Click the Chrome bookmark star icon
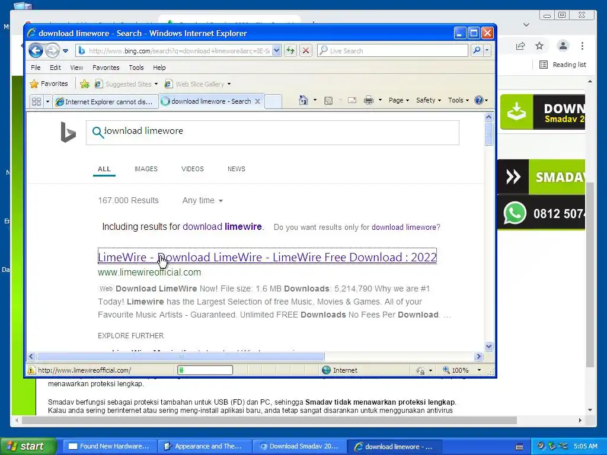 pos(539,46)
